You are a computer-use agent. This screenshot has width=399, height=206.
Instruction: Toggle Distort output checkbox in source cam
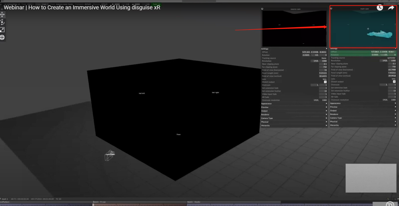coord(325,82)
